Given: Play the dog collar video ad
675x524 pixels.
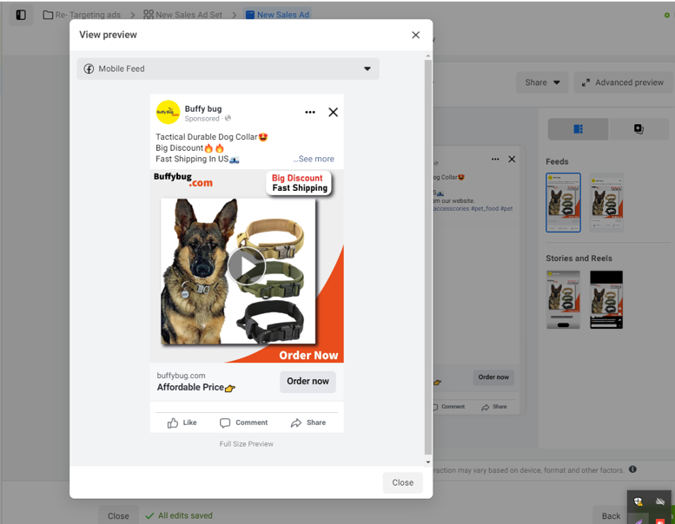Looking at the screenshot, I should coord(247,266).
